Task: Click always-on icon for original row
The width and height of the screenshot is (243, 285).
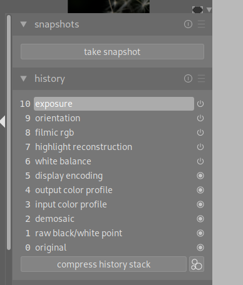Action: click(200, 247)
